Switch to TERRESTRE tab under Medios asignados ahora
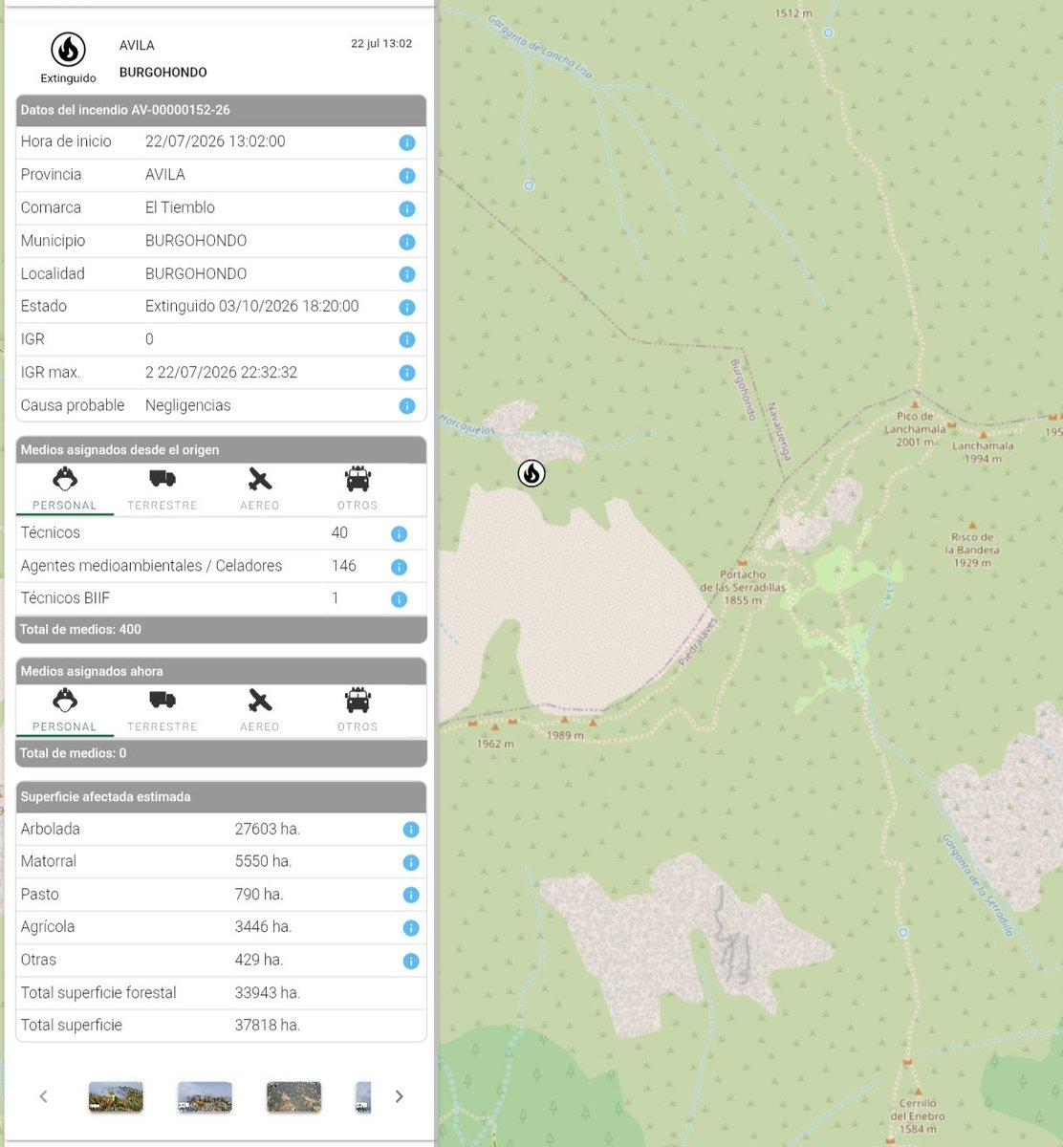The height and width of the screenshot is (1147, 1063). coord(163,712)
